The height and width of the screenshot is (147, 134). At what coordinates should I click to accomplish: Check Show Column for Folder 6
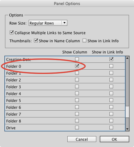[77, 107]
